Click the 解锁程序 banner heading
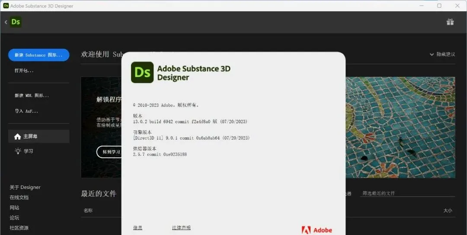Viewport: 467px width, 235px height. pos(109,99)
